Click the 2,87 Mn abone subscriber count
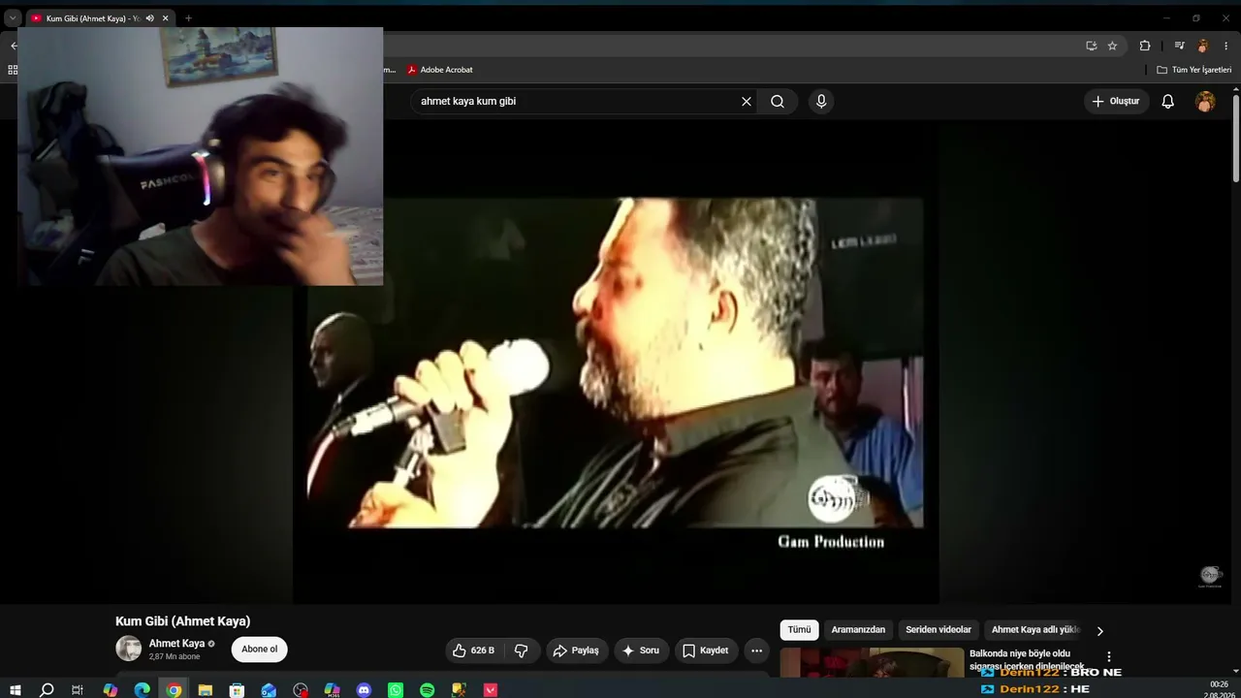 pyautogui.click(x=175, y=656)
